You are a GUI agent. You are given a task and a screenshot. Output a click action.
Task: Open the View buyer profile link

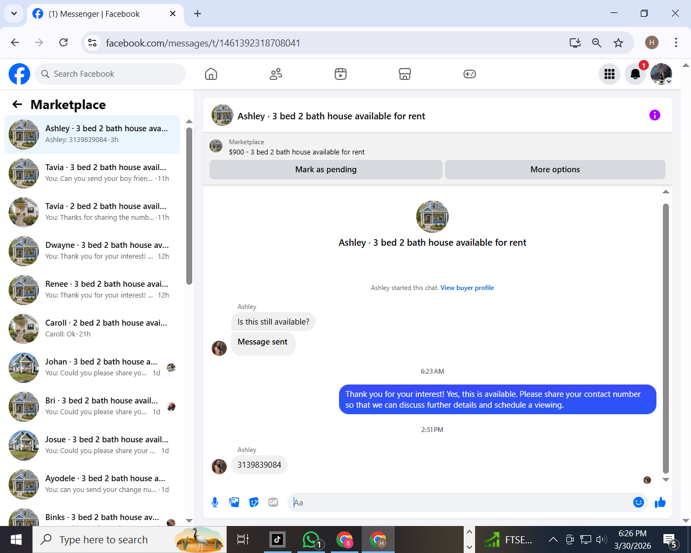pos(467,288)
